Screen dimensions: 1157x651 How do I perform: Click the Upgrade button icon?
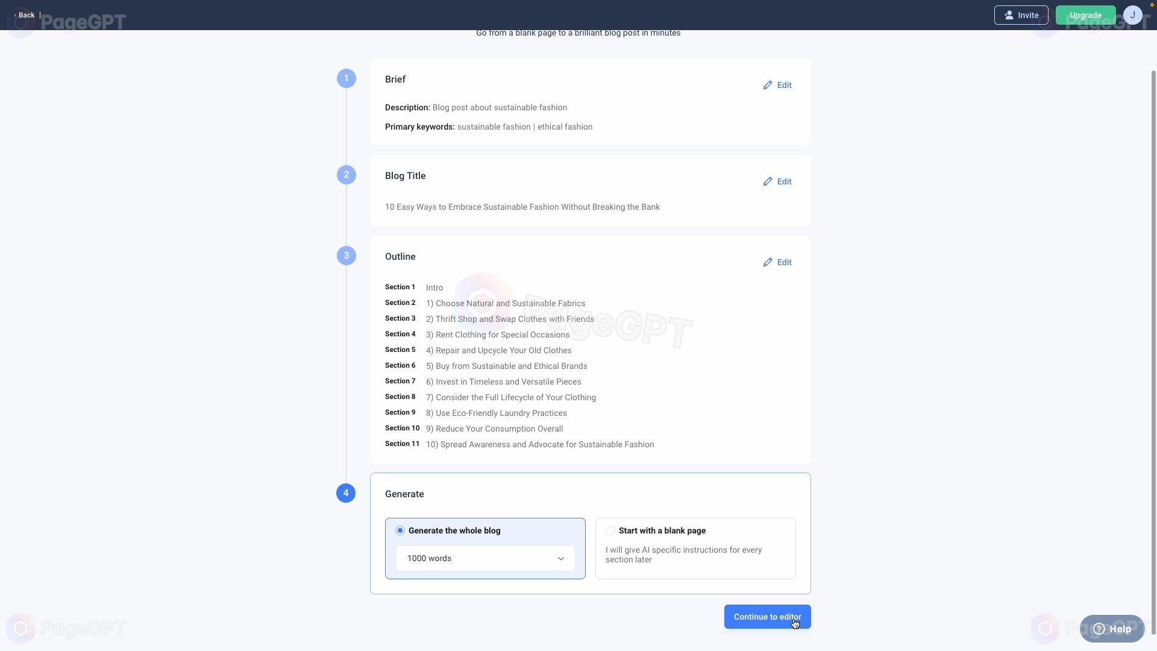coord(1085,14)
